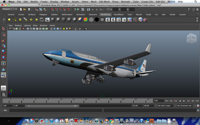
Task: Play the animation backward
Action: pos(180,101)
